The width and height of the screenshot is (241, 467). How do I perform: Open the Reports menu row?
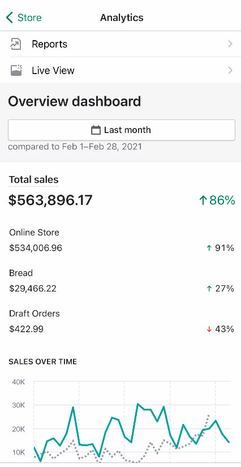click(x=120, y=44)
